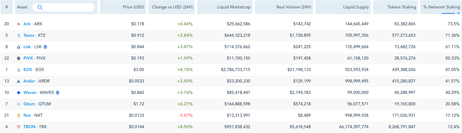Click Nxt liquid supply 998,999,928
The height and width of the screenshot is (133, 462).
coord(357,115)
